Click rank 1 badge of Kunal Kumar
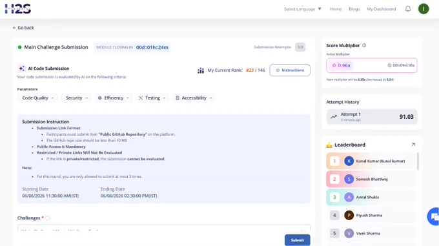Screen dimensions: 439x246 point(334,161)
